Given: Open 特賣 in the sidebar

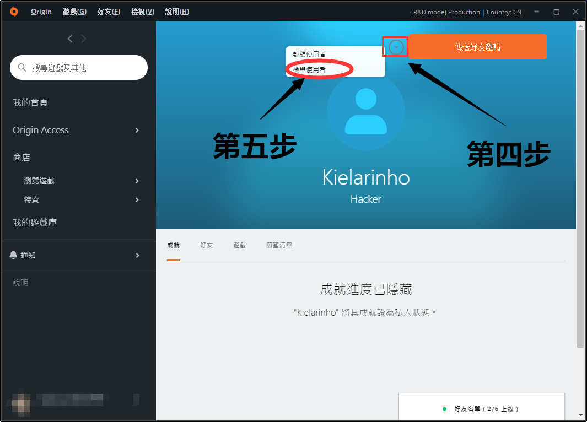Looking at the screenshot, I should click(x=31, y=200).
